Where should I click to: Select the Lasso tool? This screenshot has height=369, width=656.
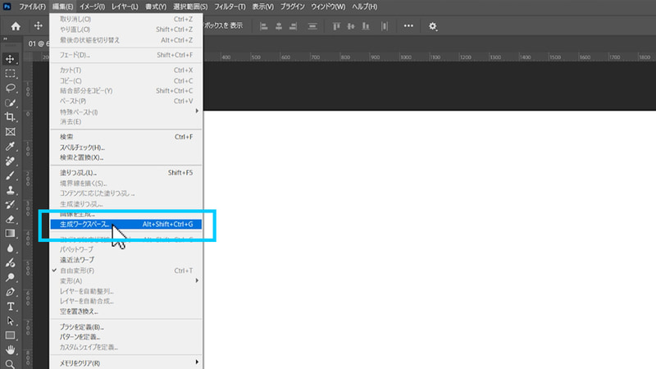[10, 88]
